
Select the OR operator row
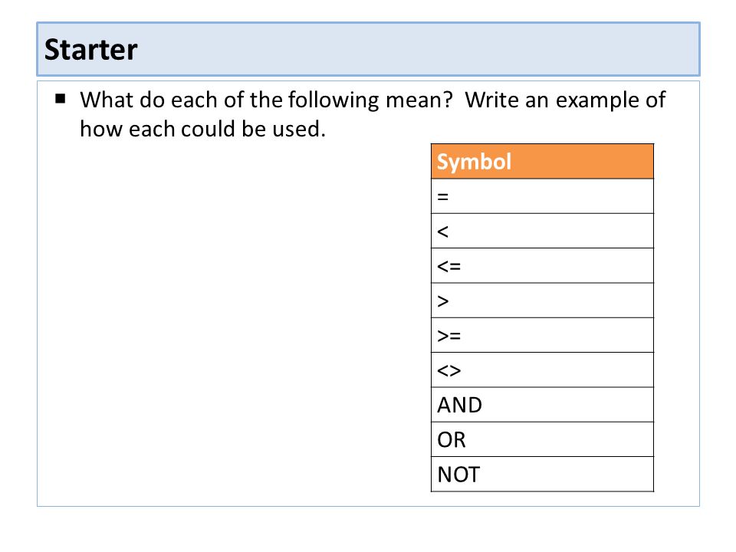coord(542,439)
